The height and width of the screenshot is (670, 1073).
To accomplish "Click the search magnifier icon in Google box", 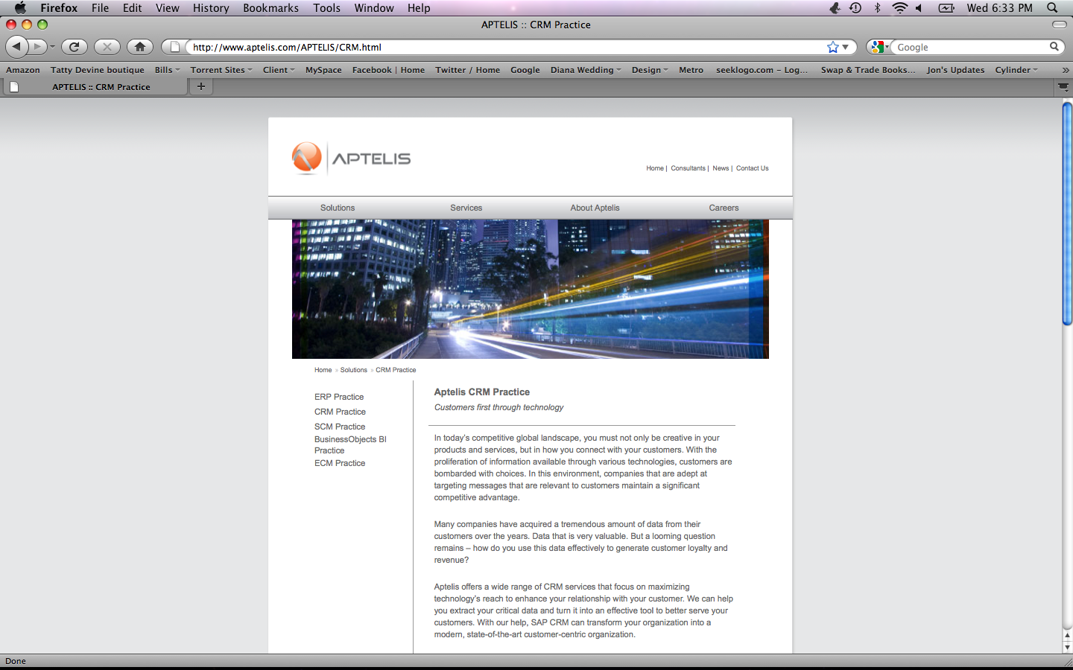I will click(1054, 46).
